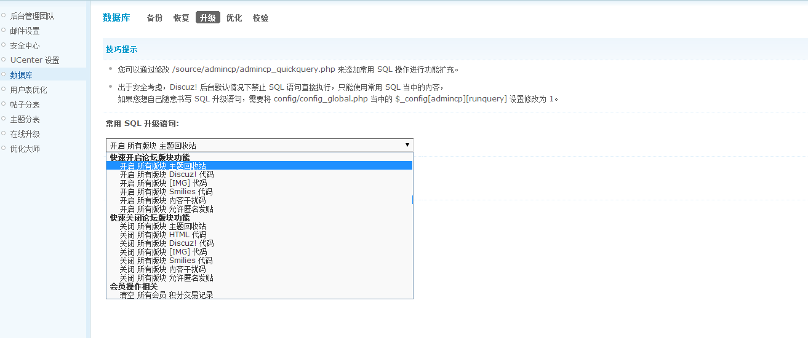
Task: Click the tip mentioning admincp_quickquery.php
Action: (x=288, y=69)
